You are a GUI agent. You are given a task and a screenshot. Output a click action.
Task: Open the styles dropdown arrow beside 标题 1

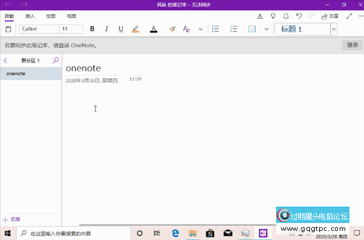(334, 29)
